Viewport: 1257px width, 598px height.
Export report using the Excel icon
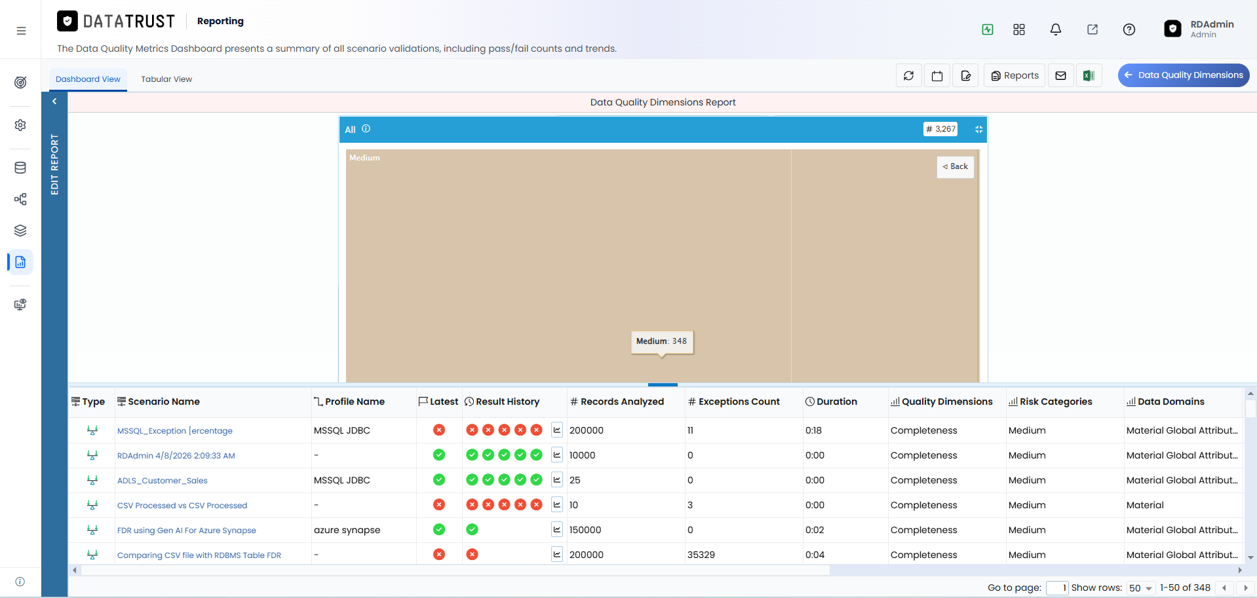[x=1089, y=76]
